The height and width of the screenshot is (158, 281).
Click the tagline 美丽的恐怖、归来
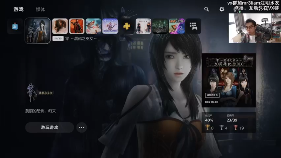pyautogui.click(x=40, y=111)
